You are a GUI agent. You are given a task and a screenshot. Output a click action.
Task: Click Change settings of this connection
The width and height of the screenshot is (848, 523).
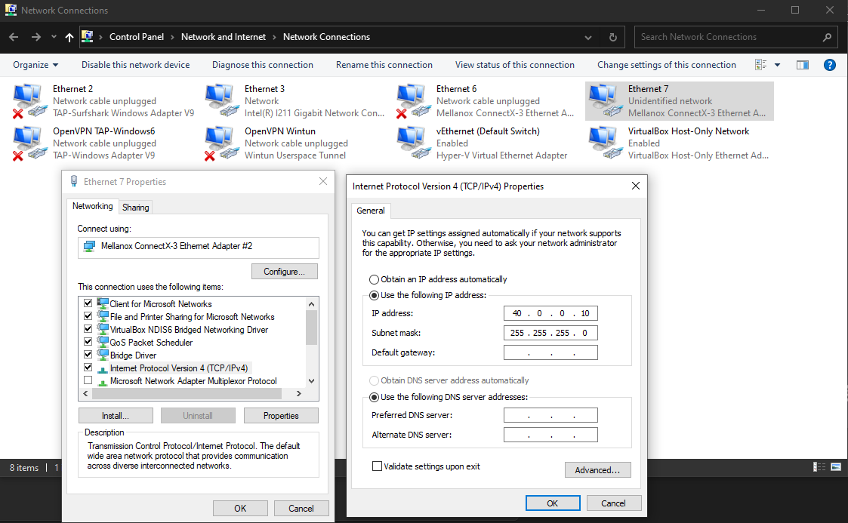click(x=666, y=65)
